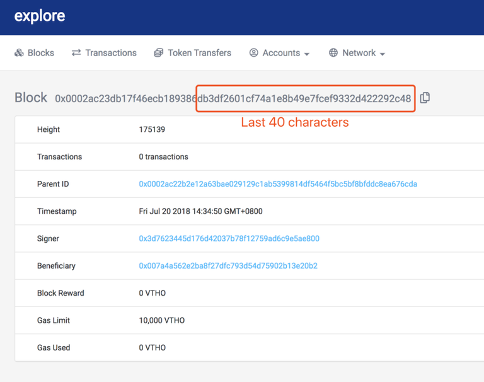Click the Token Transfers coins icon
The height and width of the screenshot is (382, 484).
click(159, 53)
